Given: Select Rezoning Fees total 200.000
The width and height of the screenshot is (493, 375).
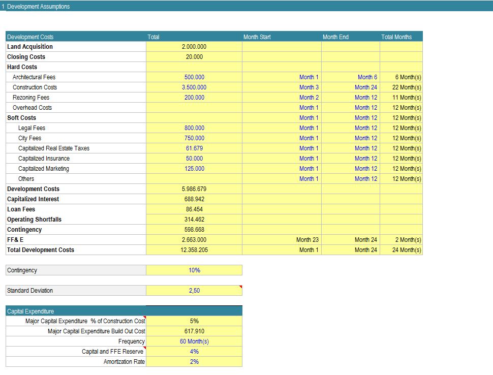Looking at the screenshot, I should point(194,98).
